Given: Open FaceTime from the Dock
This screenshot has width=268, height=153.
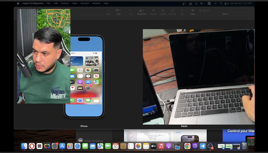Looking at the screenshot, I should (108, 146).
